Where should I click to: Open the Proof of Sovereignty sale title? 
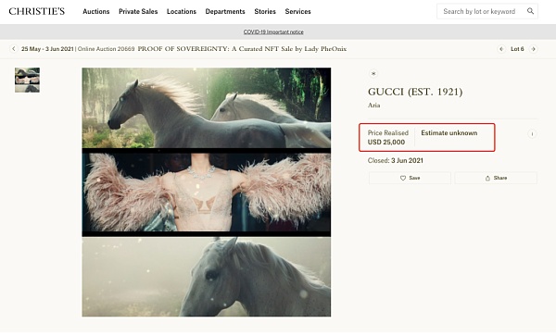242,49
